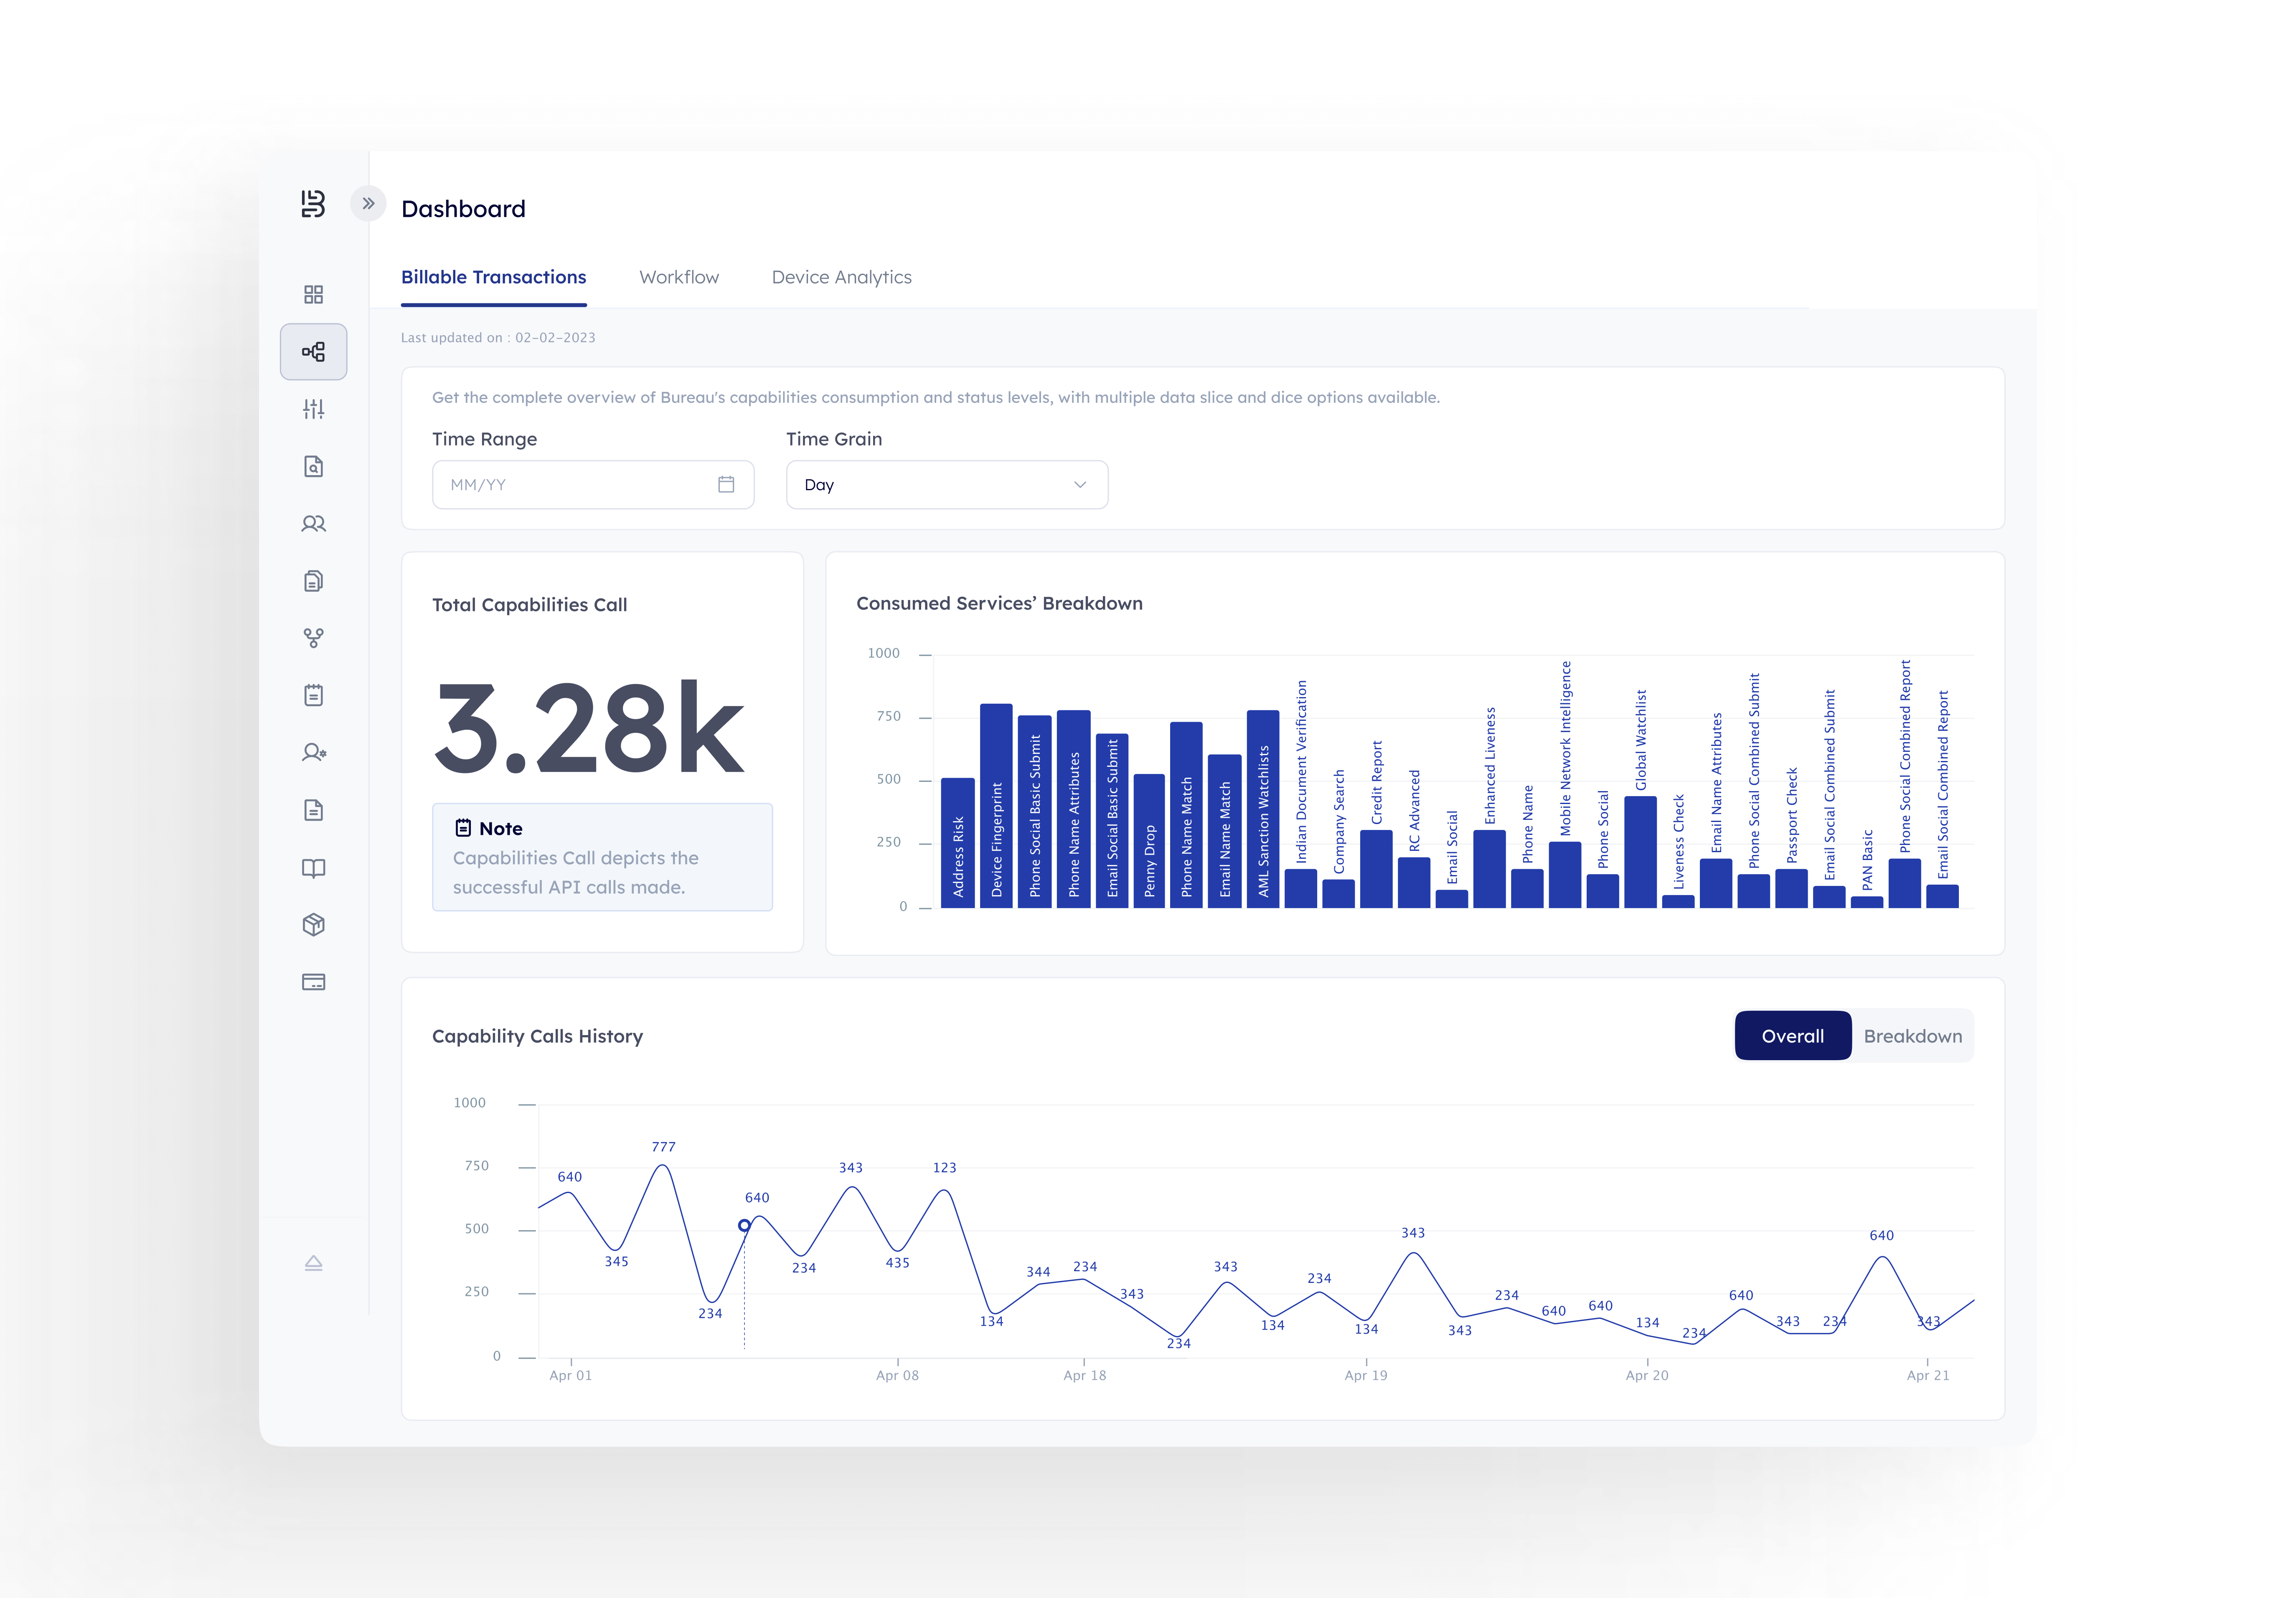Click the git fork sidebar icon
2296x1598 pixels.
point(313,638)
